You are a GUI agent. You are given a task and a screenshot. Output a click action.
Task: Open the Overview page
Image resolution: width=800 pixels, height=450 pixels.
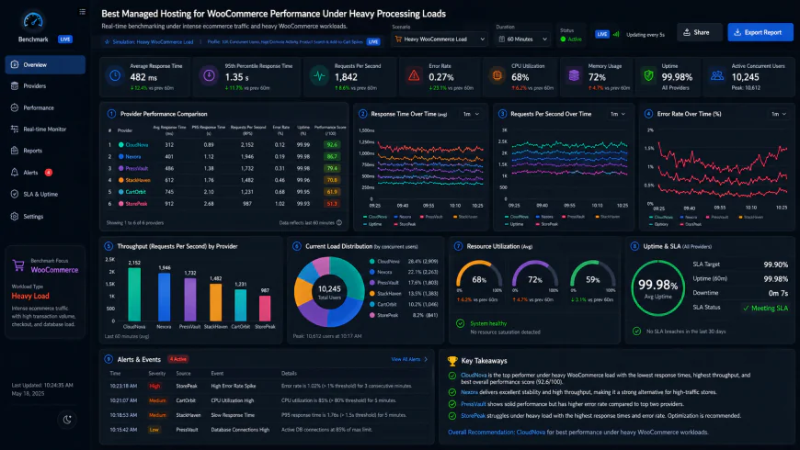pyautogui.click(x=45, y=64)
